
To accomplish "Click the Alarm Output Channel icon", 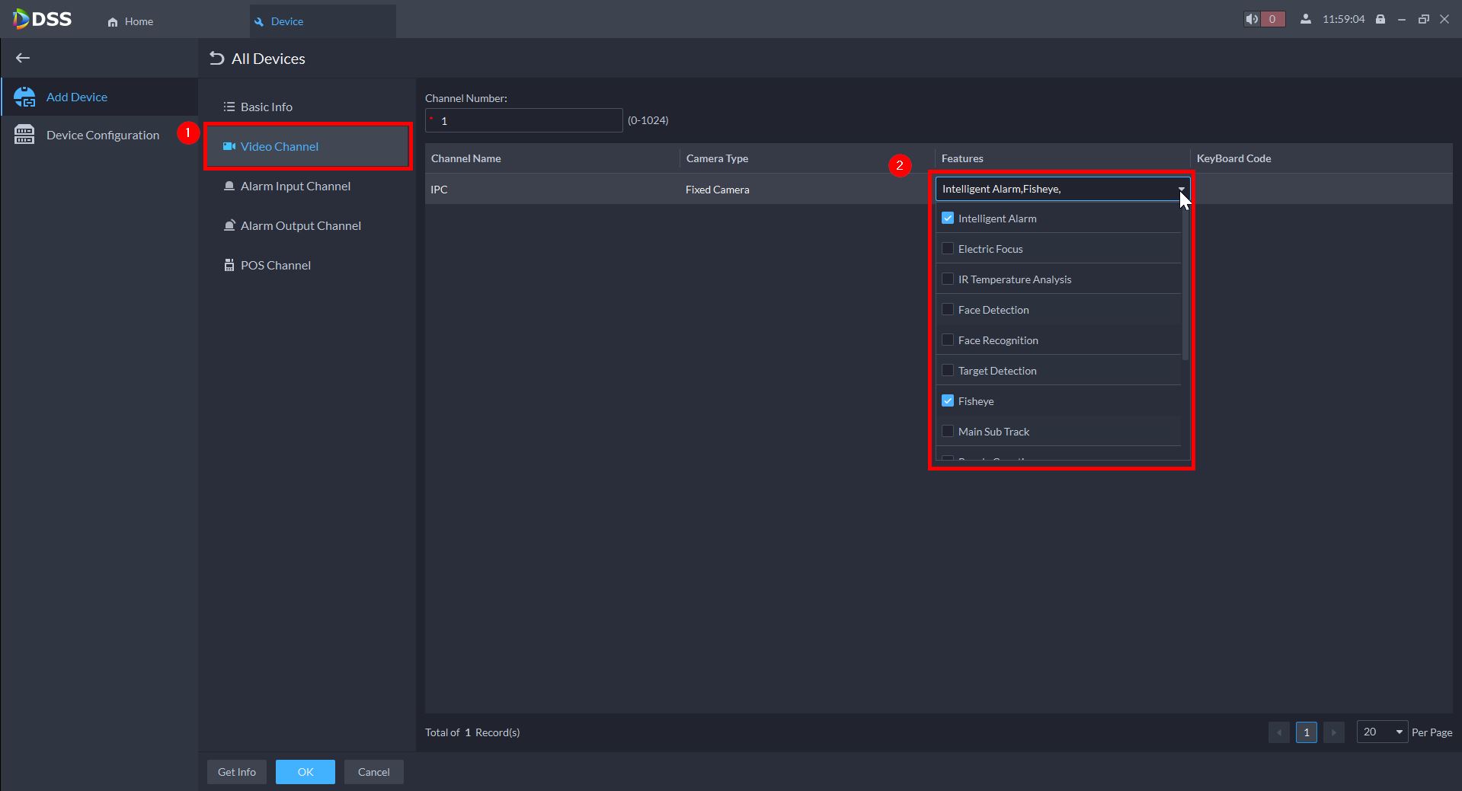I will (x=229, y=225).
